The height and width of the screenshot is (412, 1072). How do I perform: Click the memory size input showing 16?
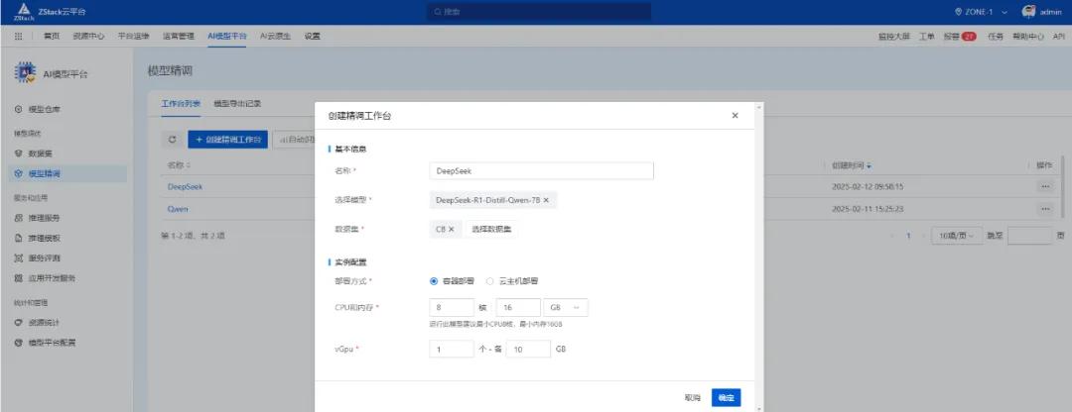pos(518,308)
